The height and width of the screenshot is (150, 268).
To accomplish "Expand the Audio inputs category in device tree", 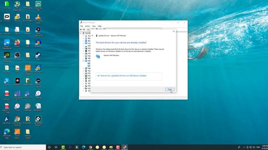I will [x=83, y=36].
